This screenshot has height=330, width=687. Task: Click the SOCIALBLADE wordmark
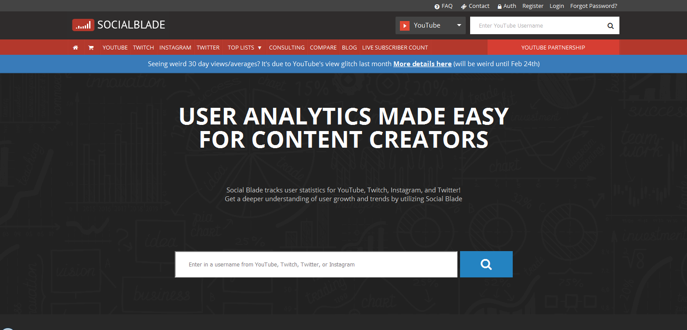pyautogui.click(x=131, y=25)
